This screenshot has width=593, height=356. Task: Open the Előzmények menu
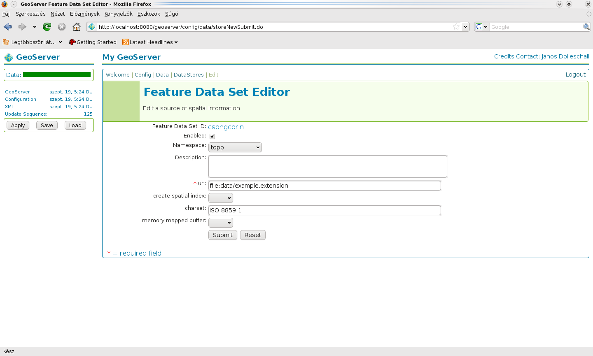85,14
